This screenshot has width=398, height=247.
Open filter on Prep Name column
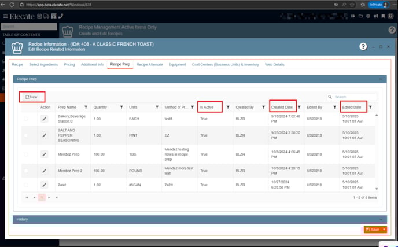tap(86, 107)
